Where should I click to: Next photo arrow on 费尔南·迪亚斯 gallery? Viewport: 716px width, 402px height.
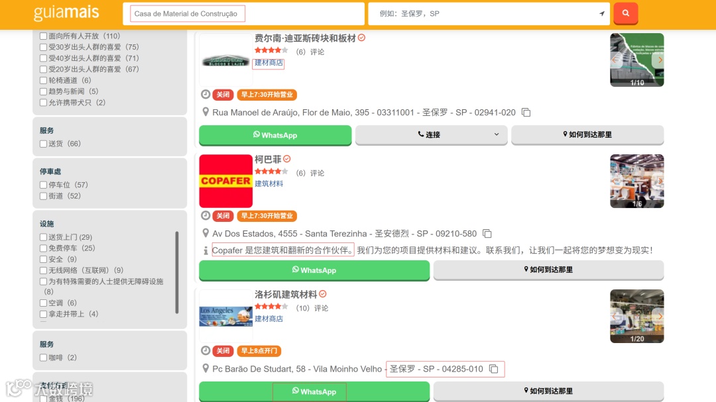pos(660,60)
